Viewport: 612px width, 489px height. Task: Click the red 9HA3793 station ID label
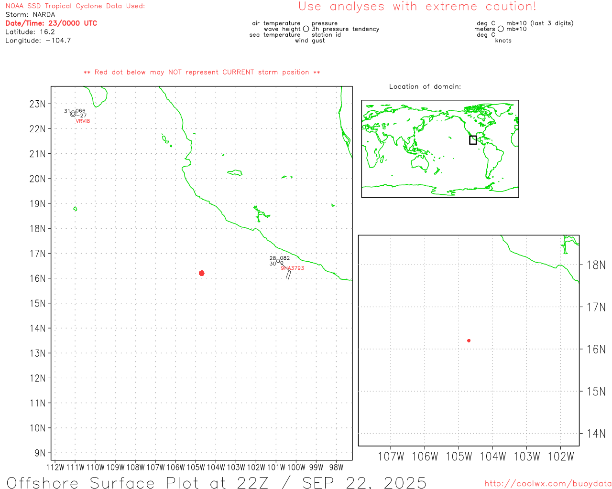[x=292, y=268]
